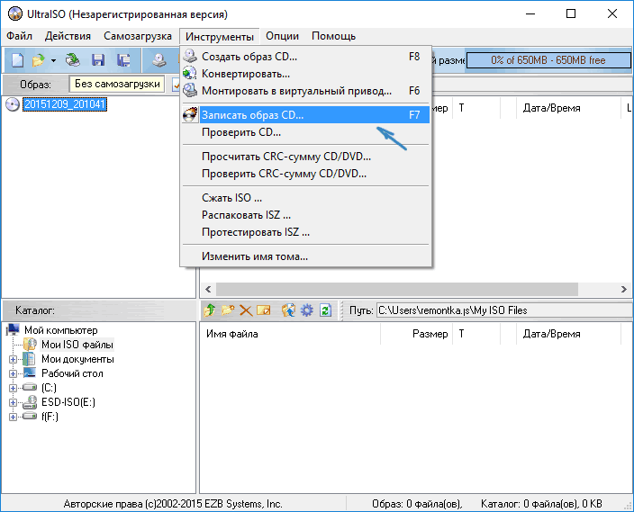634x512 pixels.
Task: Click the Путь path field
Action: click(503, 310)
